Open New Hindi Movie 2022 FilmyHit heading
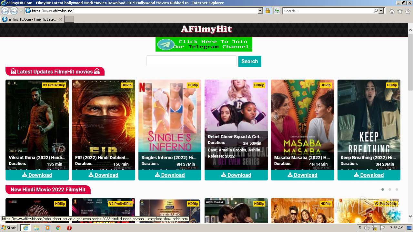The image size is (413, 232). (x=48, y=189)
